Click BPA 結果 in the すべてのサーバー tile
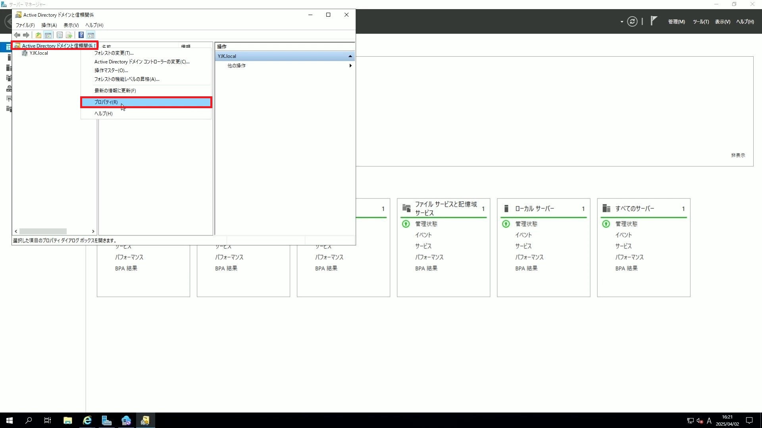 tap(626, 268)
